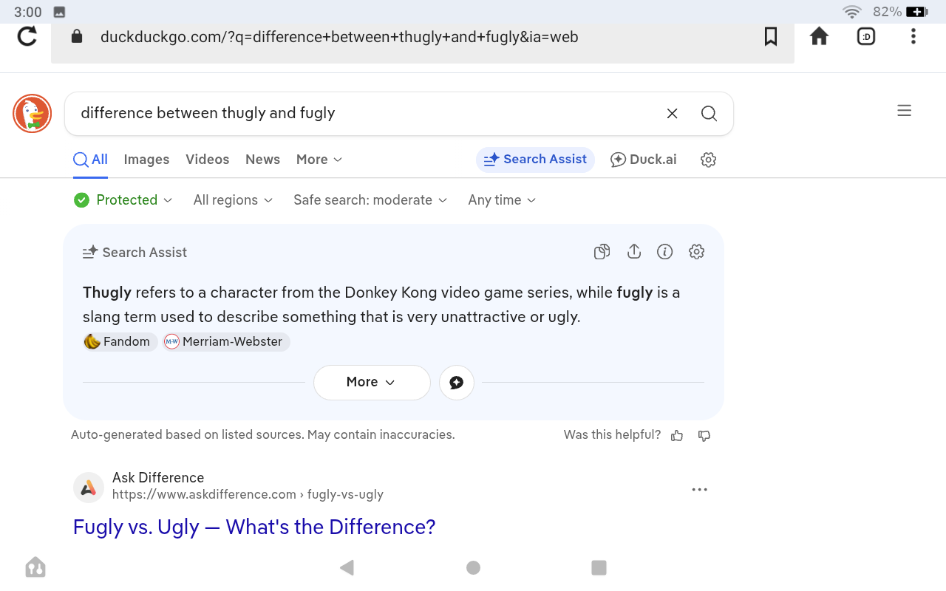The image size is (946, 591).
Task: Show Search Assist info icon
Action: coord(665,252)
